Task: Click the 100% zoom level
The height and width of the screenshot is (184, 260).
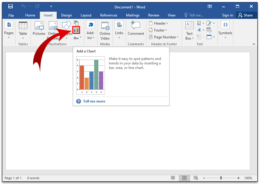Action: point(248,178)
